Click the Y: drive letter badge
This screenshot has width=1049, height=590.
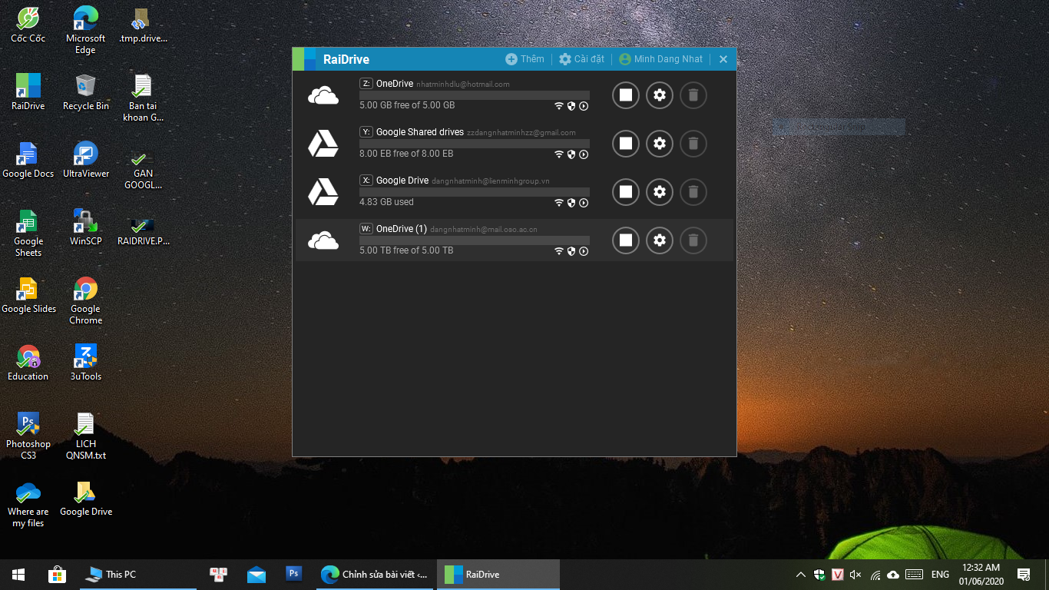tap(366, 132)
